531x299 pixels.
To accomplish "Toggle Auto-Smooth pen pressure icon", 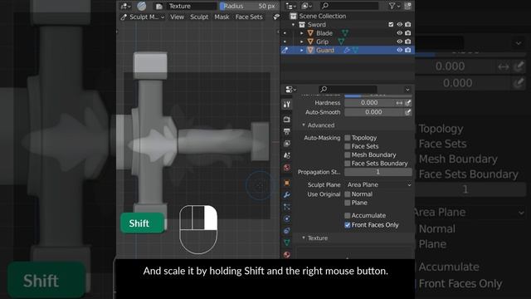I will (x=408, y=112).
